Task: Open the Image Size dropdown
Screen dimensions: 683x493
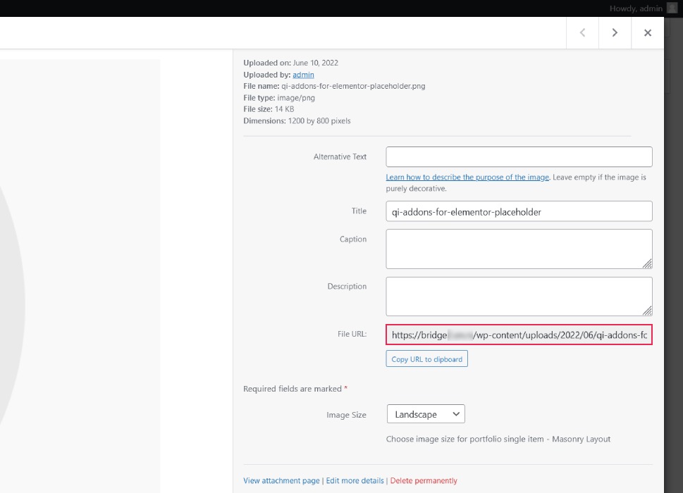Action: (x=426, y=414)
